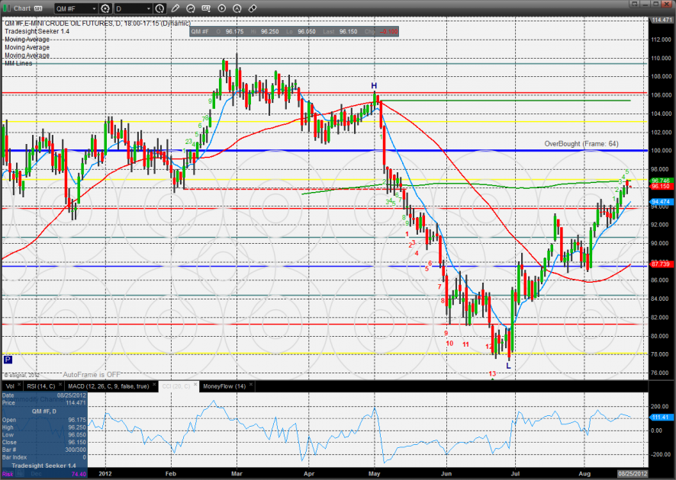The width and height of the screenshot is (676, 480).
Task: Click the circled A alerts icon
Action: click(237, 8)
